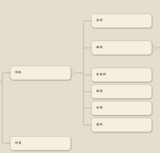Click the 名词 text label
Viewport: 160px width, 153px height.
[99, 20]
